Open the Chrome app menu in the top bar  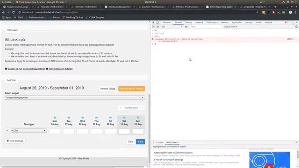[x=42, y=2]
